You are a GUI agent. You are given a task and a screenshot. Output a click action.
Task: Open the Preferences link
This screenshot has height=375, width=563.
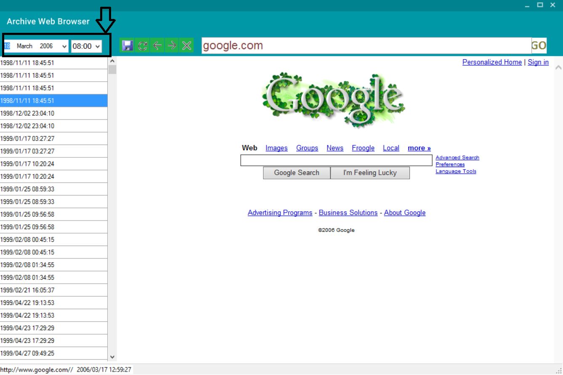[x=450, y=164]
